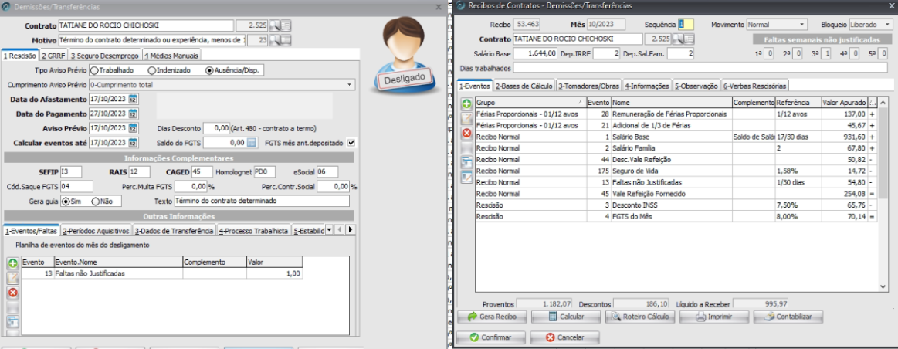The width and height of the screenshot is (898, 349).
Task: Click green add icon in dismissal events sheet
Action: coord(13,263)
